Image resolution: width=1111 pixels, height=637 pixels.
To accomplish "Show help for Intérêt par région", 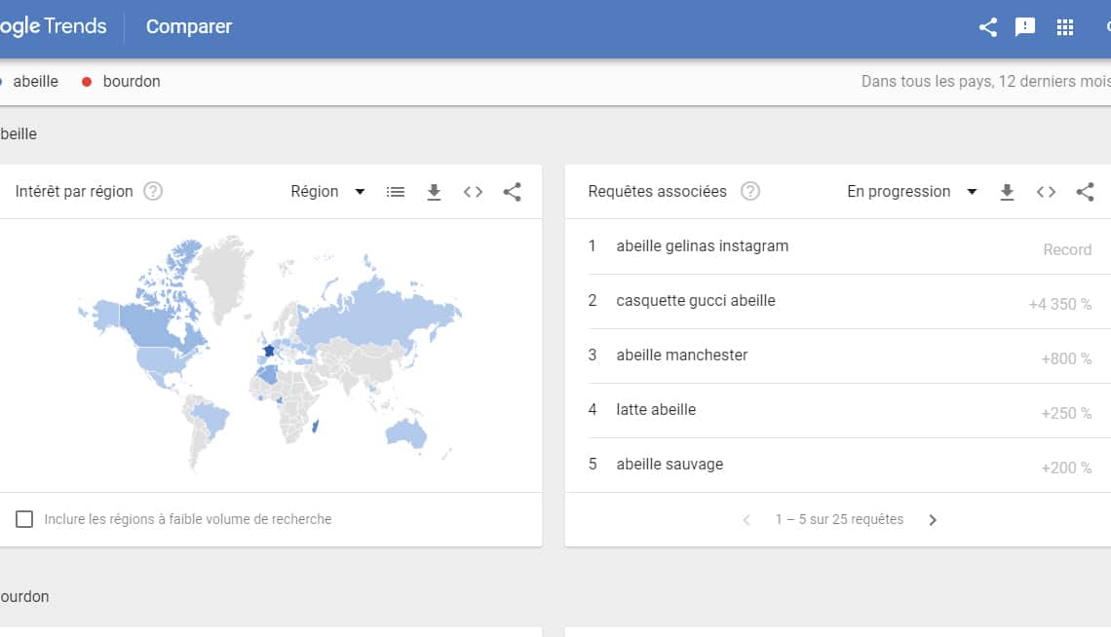I will pyautogui.click(x=153, y=192).
